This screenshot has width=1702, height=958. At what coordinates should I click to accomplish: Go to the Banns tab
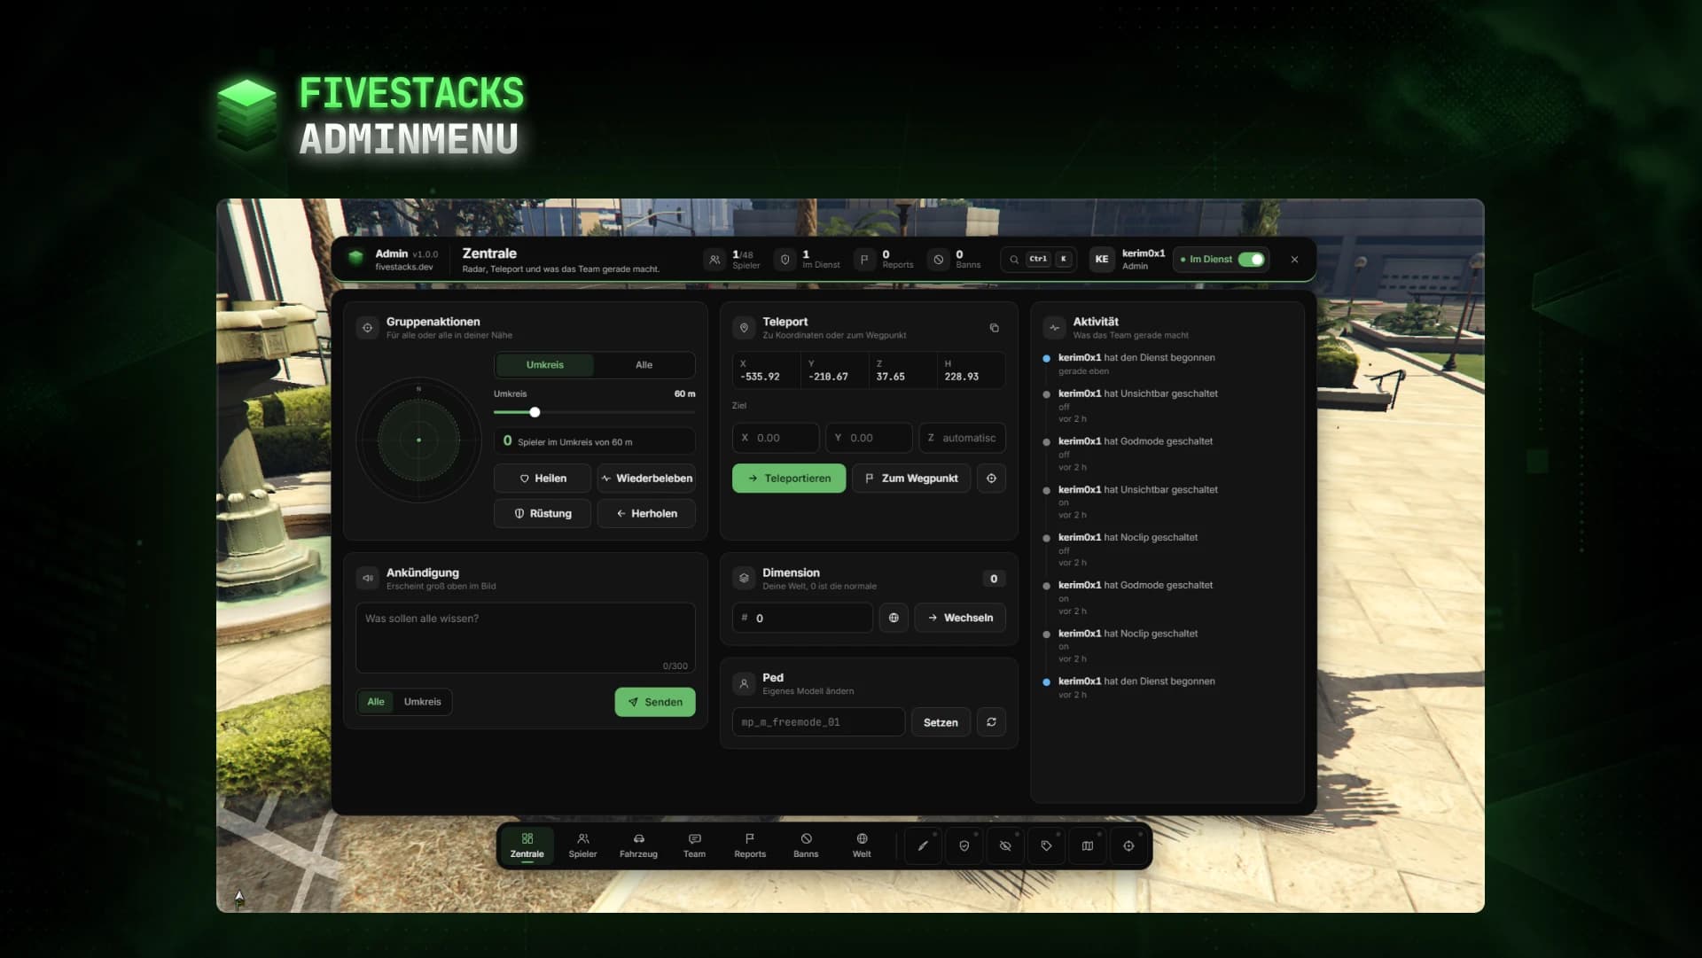(806, 845)
